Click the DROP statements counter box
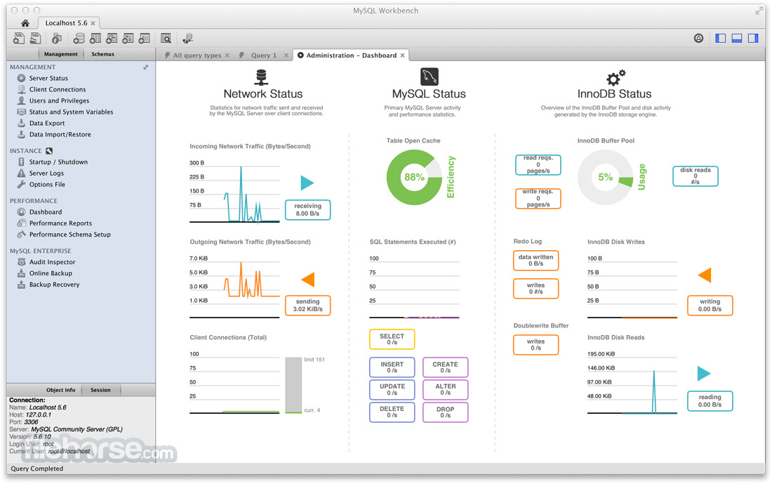772x484 pixels. [445, 412]
